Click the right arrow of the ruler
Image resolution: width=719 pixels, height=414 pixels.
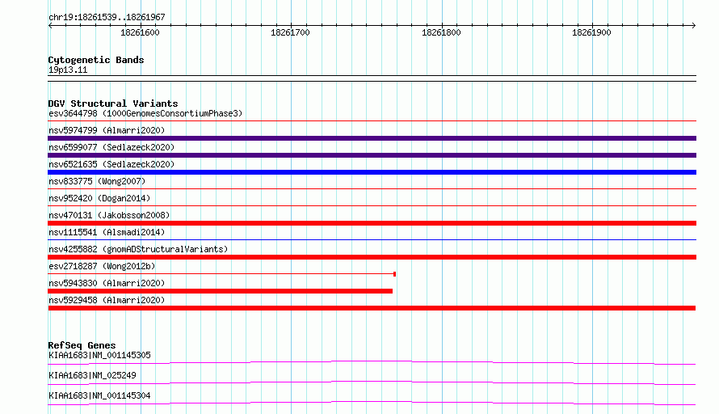694,26
